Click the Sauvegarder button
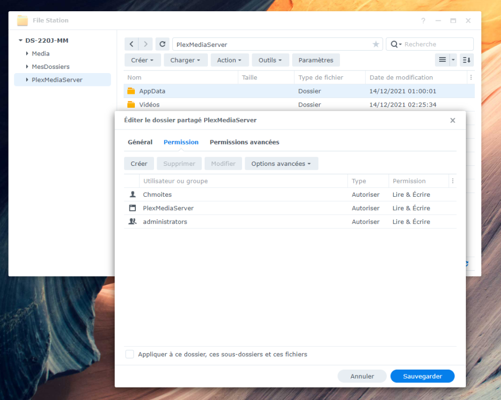The height and width of the screenshot is (400, 501). coord(423,376)
